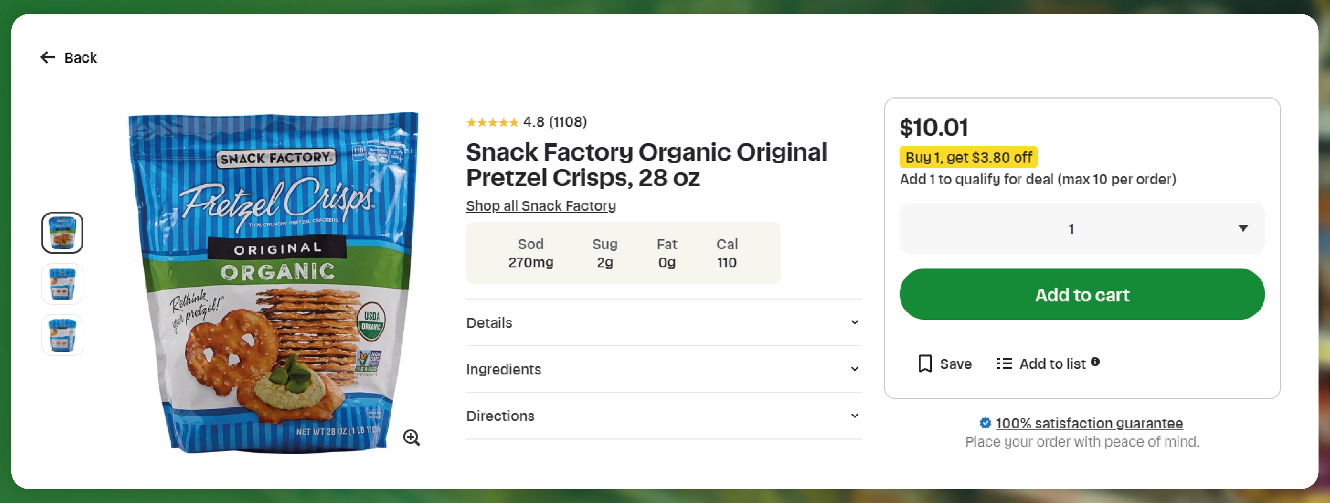
Task: Click the Save bookmark icon
Action: 925,364
